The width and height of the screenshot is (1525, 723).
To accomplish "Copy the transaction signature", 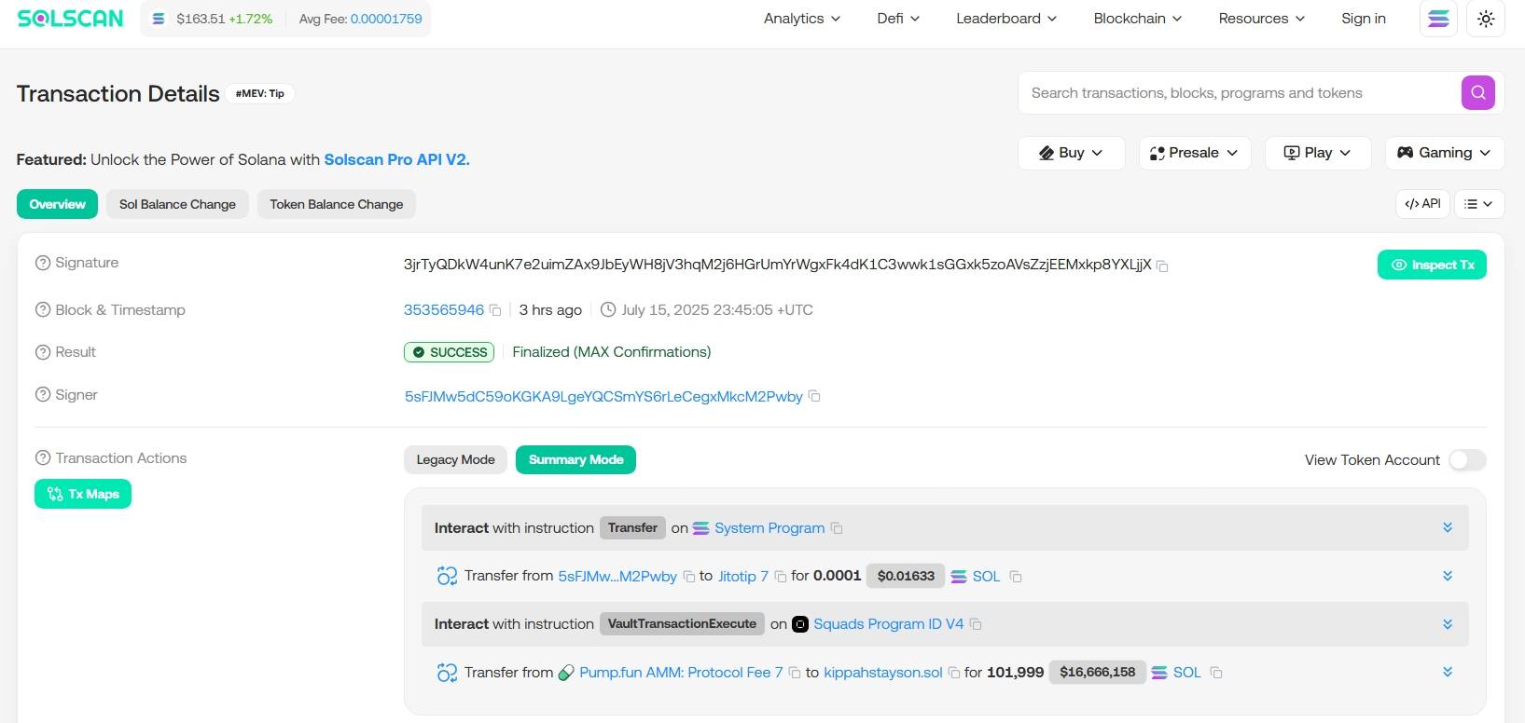I will (1162, 266).
